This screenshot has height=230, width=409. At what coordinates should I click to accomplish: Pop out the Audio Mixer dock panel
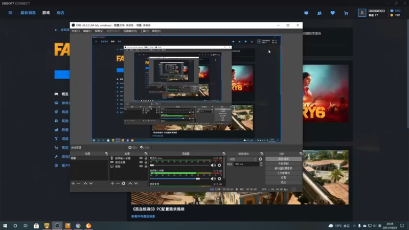tap(224, 154)
